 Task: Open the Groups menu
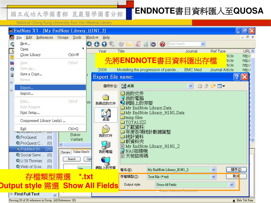(63, 37)
